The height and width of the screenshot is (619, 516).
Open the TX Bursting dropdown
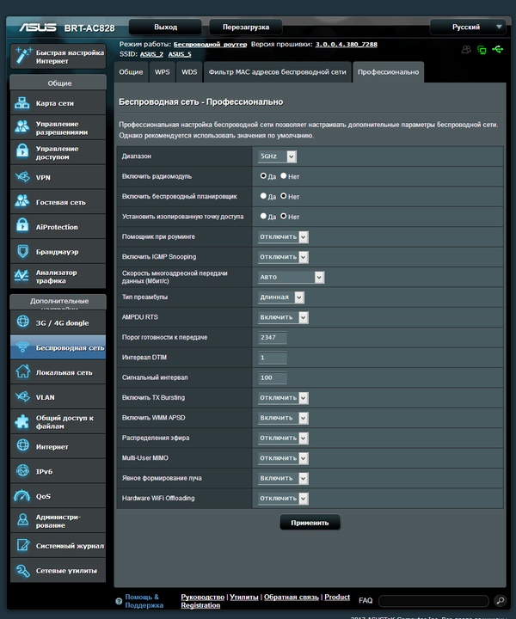(283, 398)
